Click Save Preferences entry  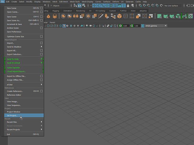coord(24,32)
